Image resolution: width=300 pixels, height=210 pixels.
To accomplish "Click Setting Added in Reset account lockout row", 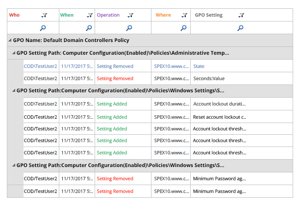I will click(112, 117).
